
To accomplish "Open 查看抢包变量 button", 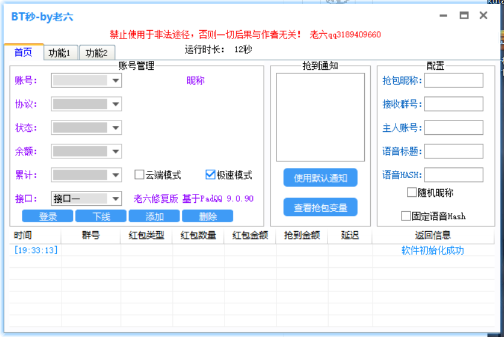I will [320, 208].
